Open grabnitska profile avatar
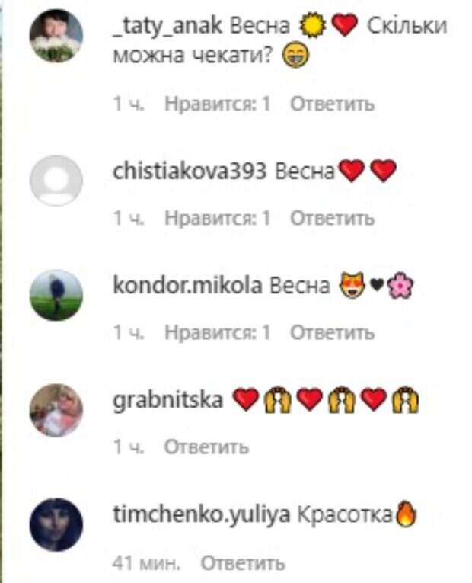This screenshot has width=472, height=583. pyautogui.click(x=56, y=410)
